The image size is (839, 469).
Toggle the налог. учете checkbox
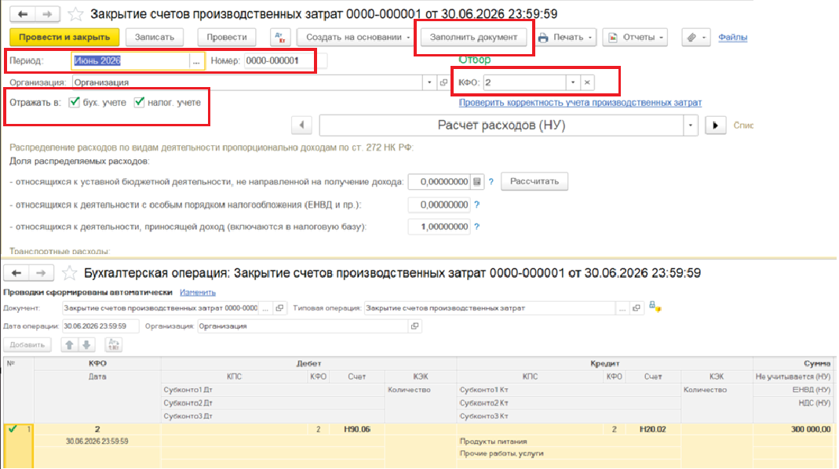point(139,102)
